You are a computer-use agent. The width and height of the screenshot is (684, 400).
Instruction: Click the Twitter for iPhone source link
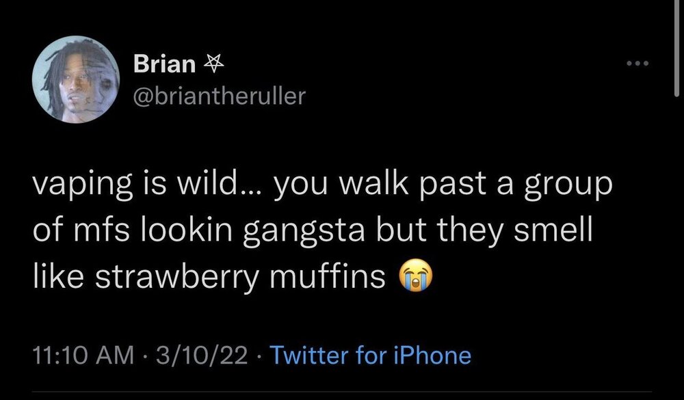pos(371,356)
